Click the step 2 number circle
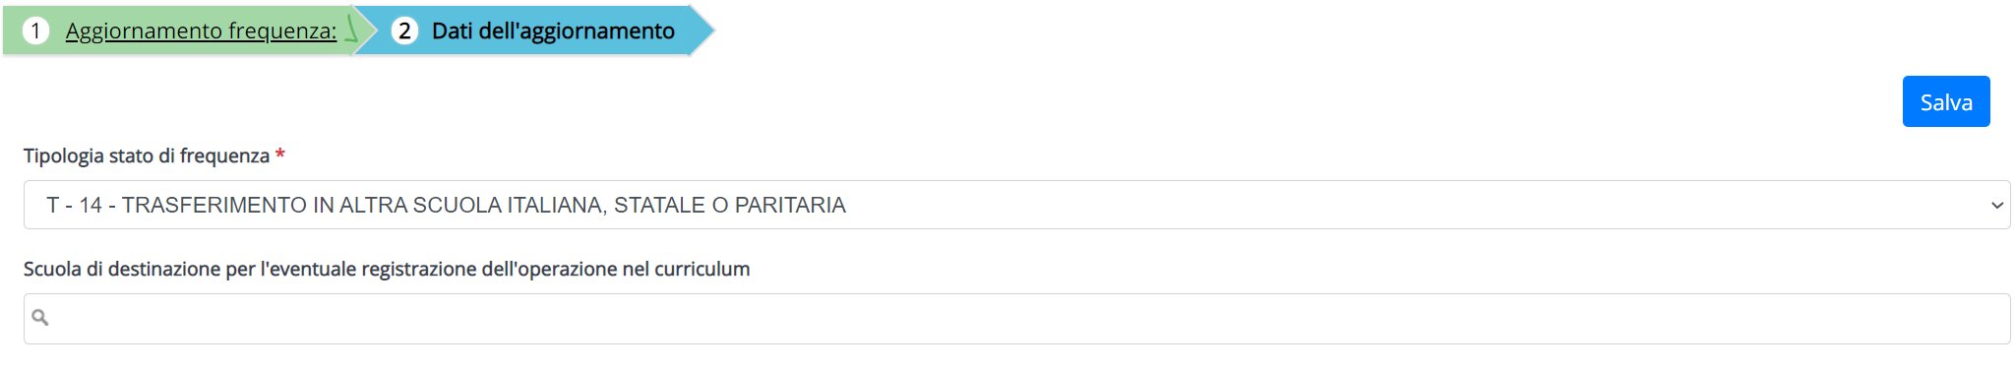Image resolution: width=2014 pixels, height=372 pixels. coord(404,31)
